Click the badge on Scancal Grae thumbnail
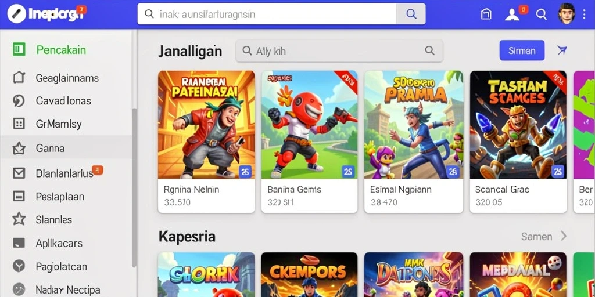The image size is (595, 297). 557,172
